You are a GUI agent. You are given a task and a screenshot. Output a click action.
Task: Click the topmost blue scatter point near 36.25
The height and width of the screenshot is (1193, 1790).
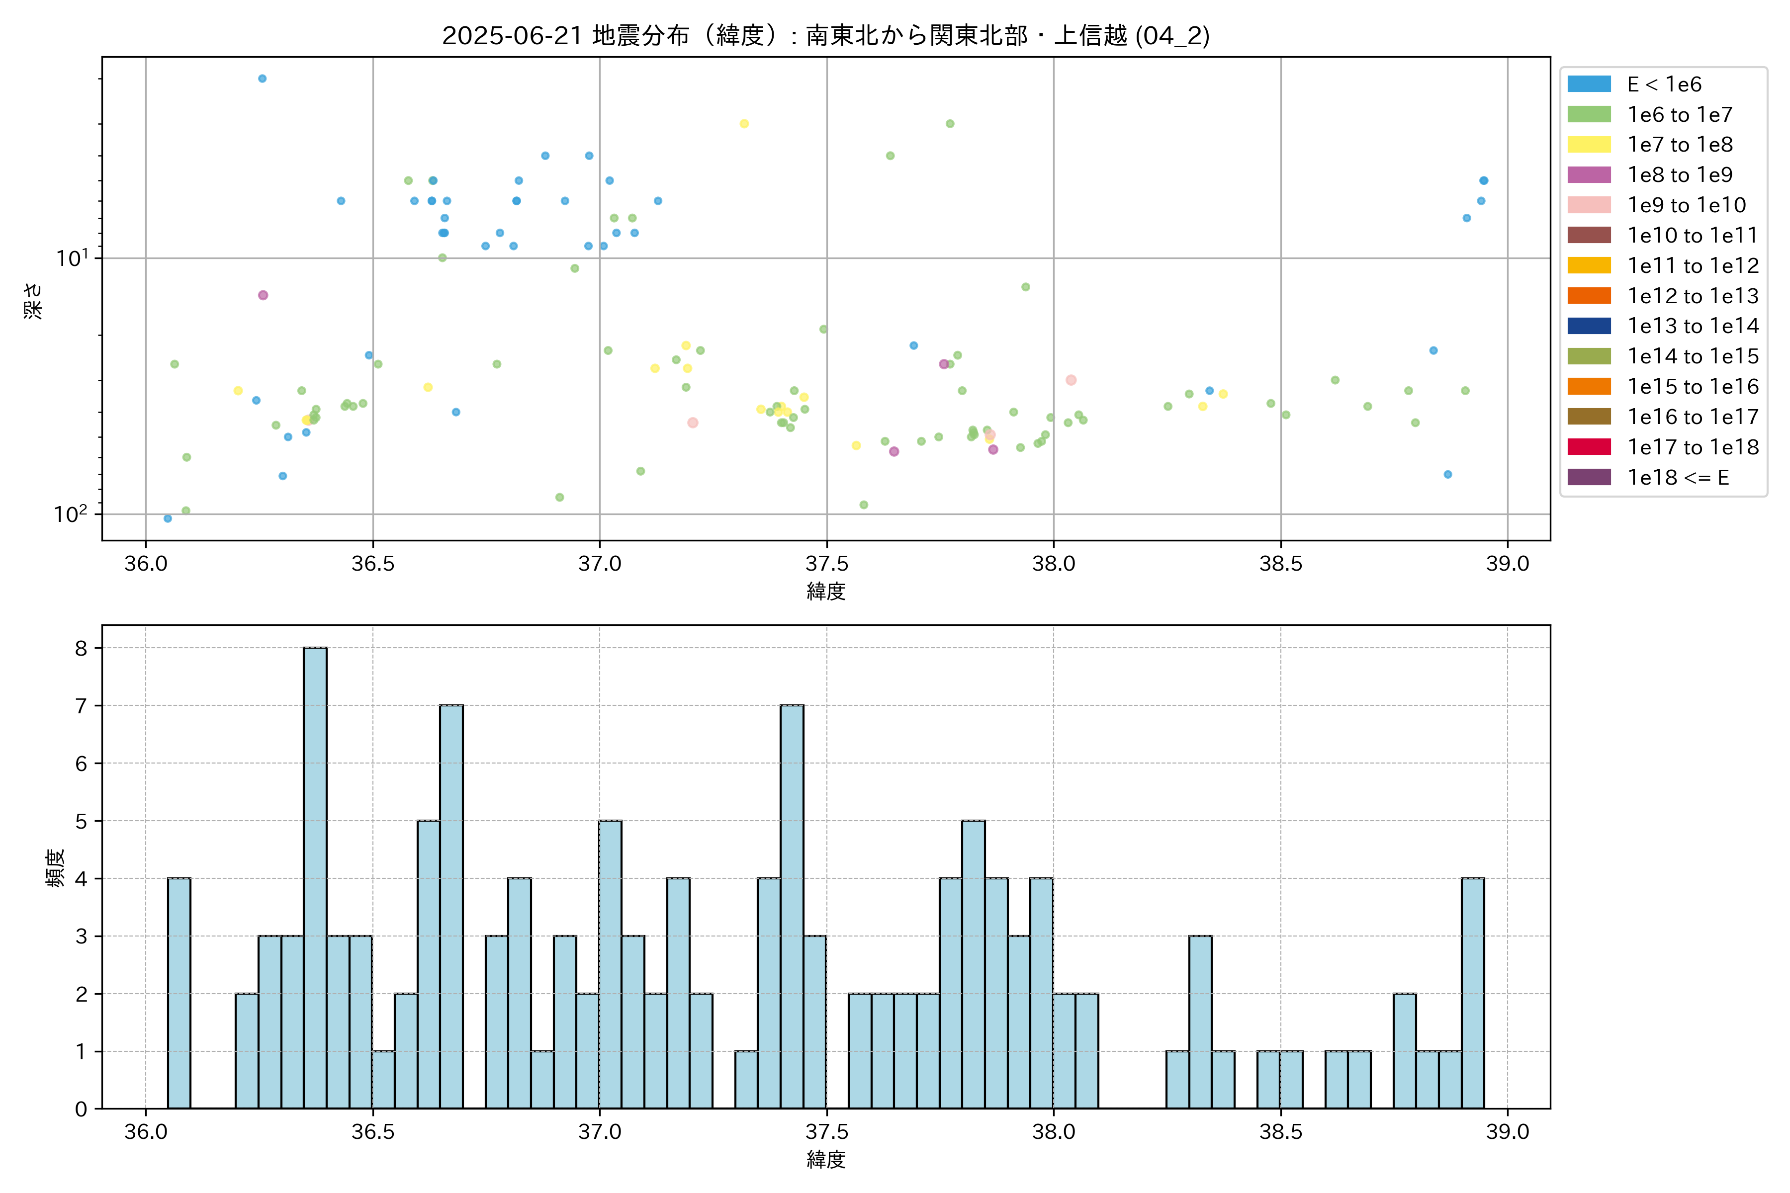click(262, 79)
